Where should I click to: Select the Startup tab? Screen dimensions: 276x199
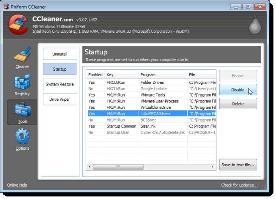pos(60,69)
